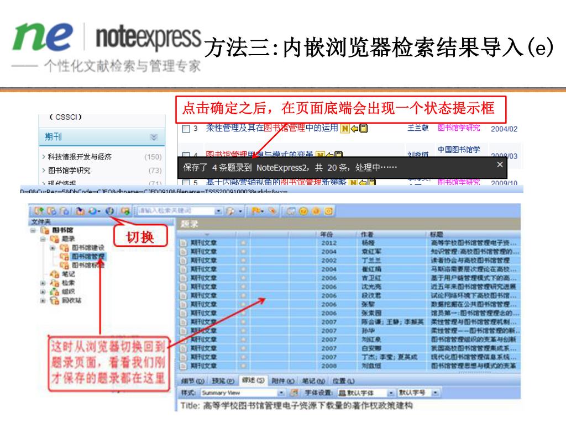
Task: Switch to the 笔记 tab
Action: (313, 381)
